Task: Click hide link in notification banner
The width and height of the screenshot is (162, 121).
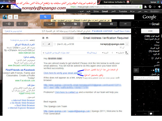Action: point(54,20)
